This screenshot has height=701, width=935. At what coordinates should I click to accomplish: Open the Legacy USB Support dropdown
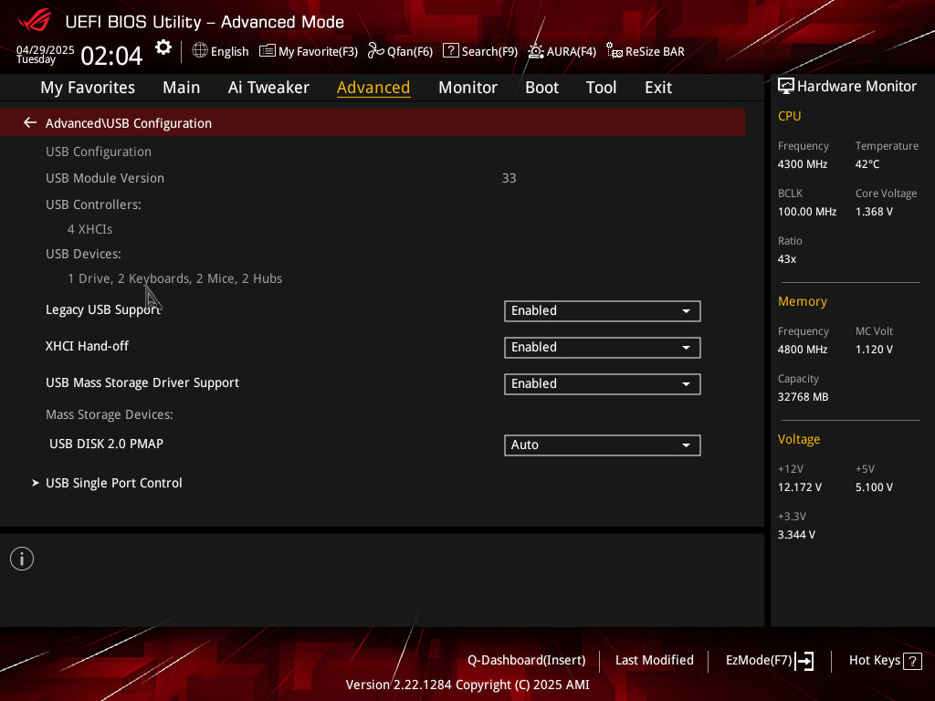click(x=603, y=311)
